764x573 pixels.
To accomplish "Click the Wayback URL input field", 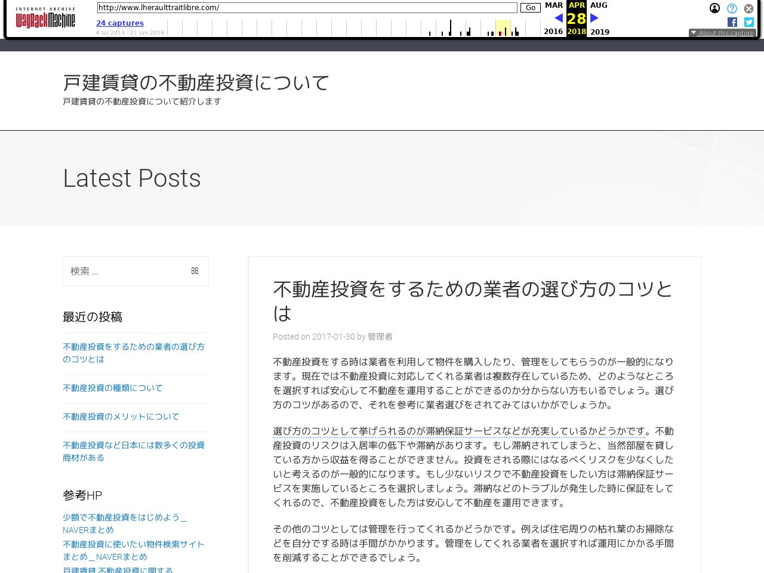I will click(307, 8).
